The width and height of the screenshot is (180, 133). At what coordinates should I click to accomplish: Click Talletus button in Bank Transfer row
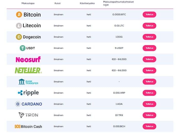pos(149,82)
